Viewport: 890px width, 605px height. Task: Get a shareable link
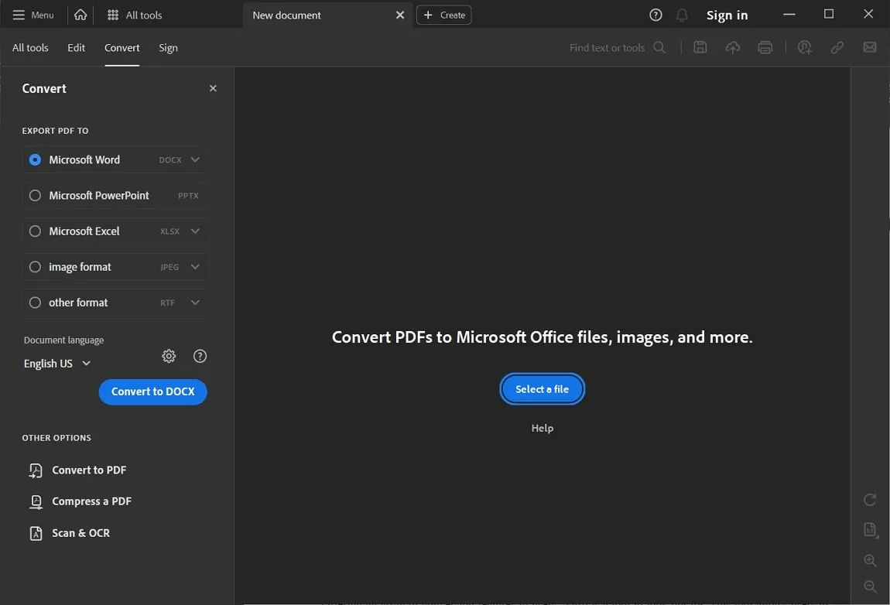[x=837, y=47]
